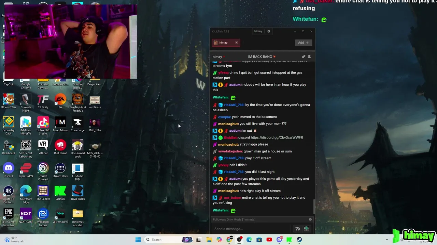437x245 pixels.
Task: Open Voicemod V3 desktop icon
Action: pos(60,216)
